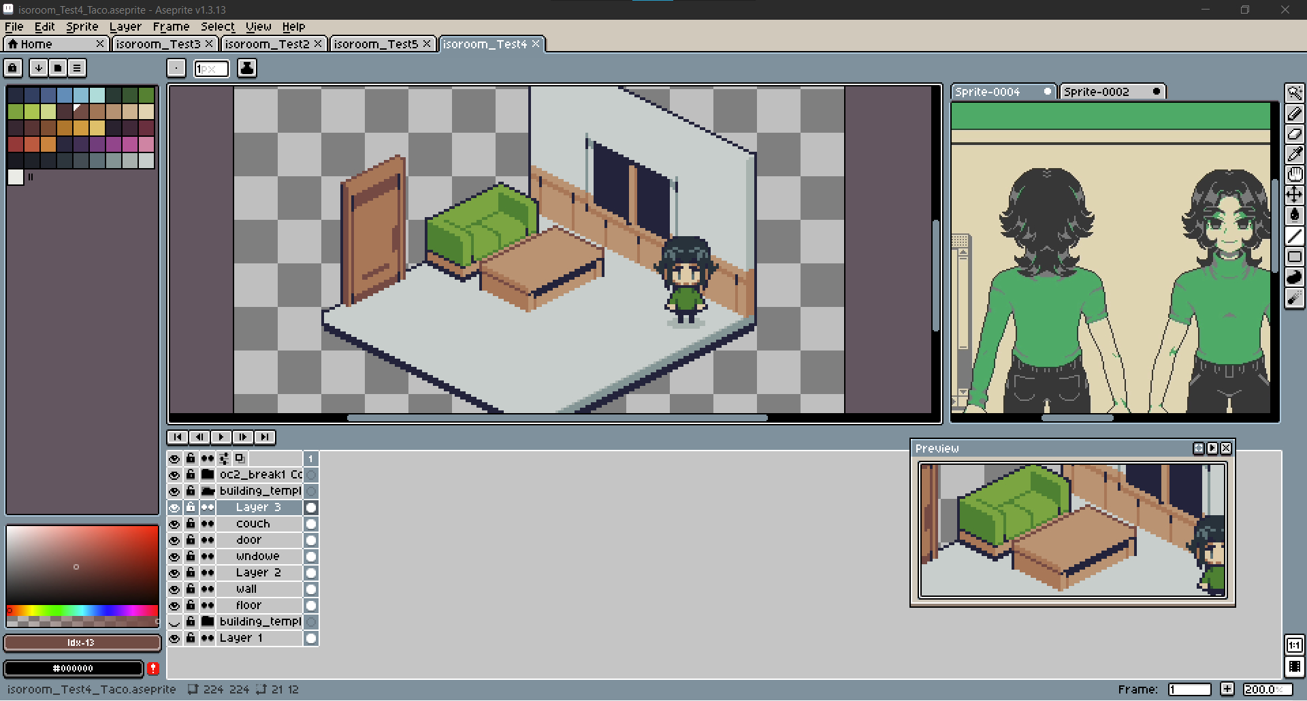Hide the couch layer
Viewport: 1307px width, 701px height.
point(174,523)
